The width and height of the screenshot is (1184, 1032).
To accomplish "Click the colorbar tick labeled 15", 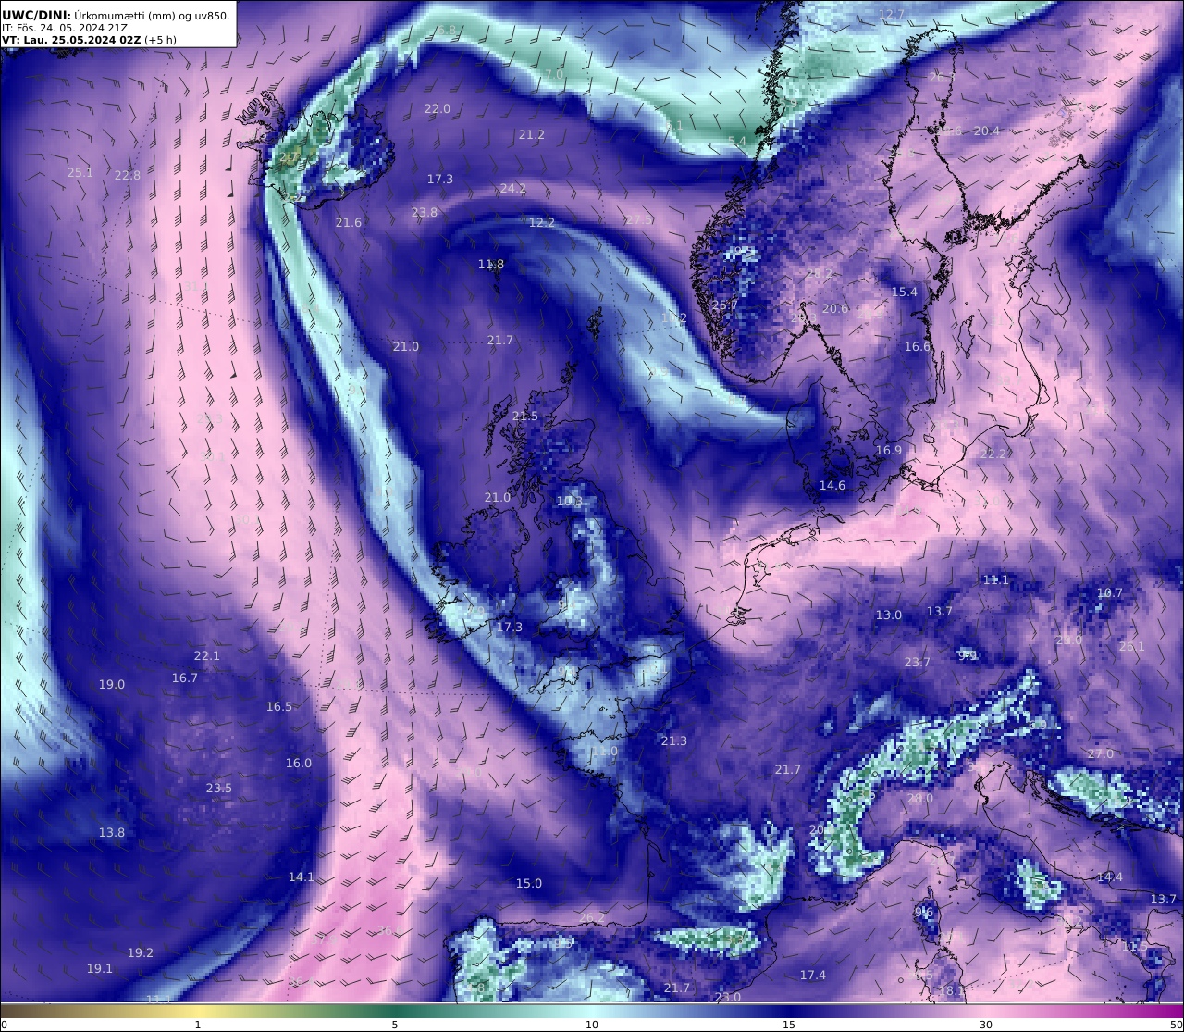I will (789, 1024).
